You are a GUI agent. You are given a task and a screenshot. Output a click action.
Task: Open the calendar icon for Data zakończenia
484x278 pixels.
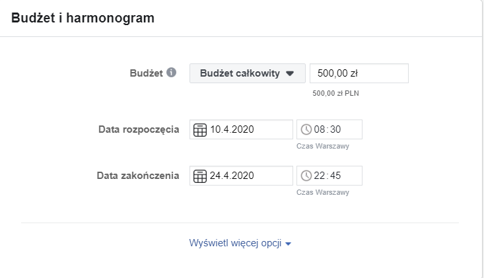pyautogui.click(x=199, y=176)
